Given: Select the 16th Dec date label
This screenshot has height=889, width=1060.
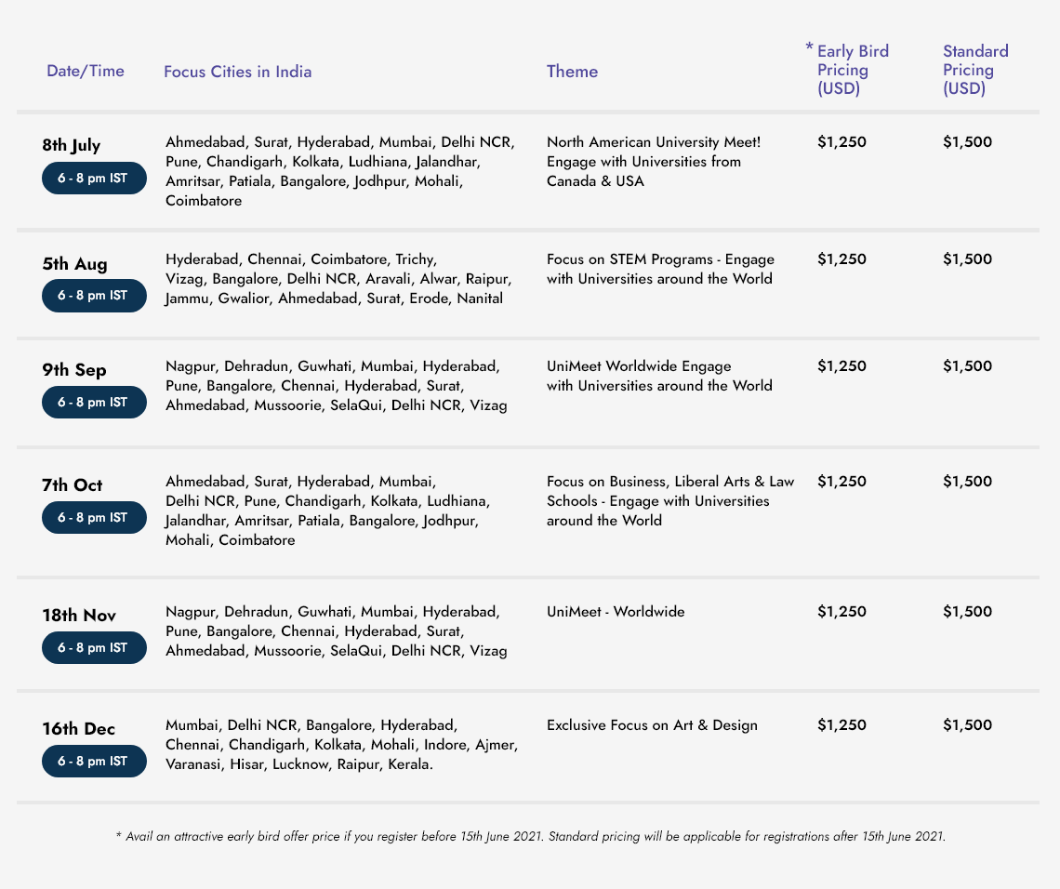Looking at the screenshot, I should click(x=78, y=729).
